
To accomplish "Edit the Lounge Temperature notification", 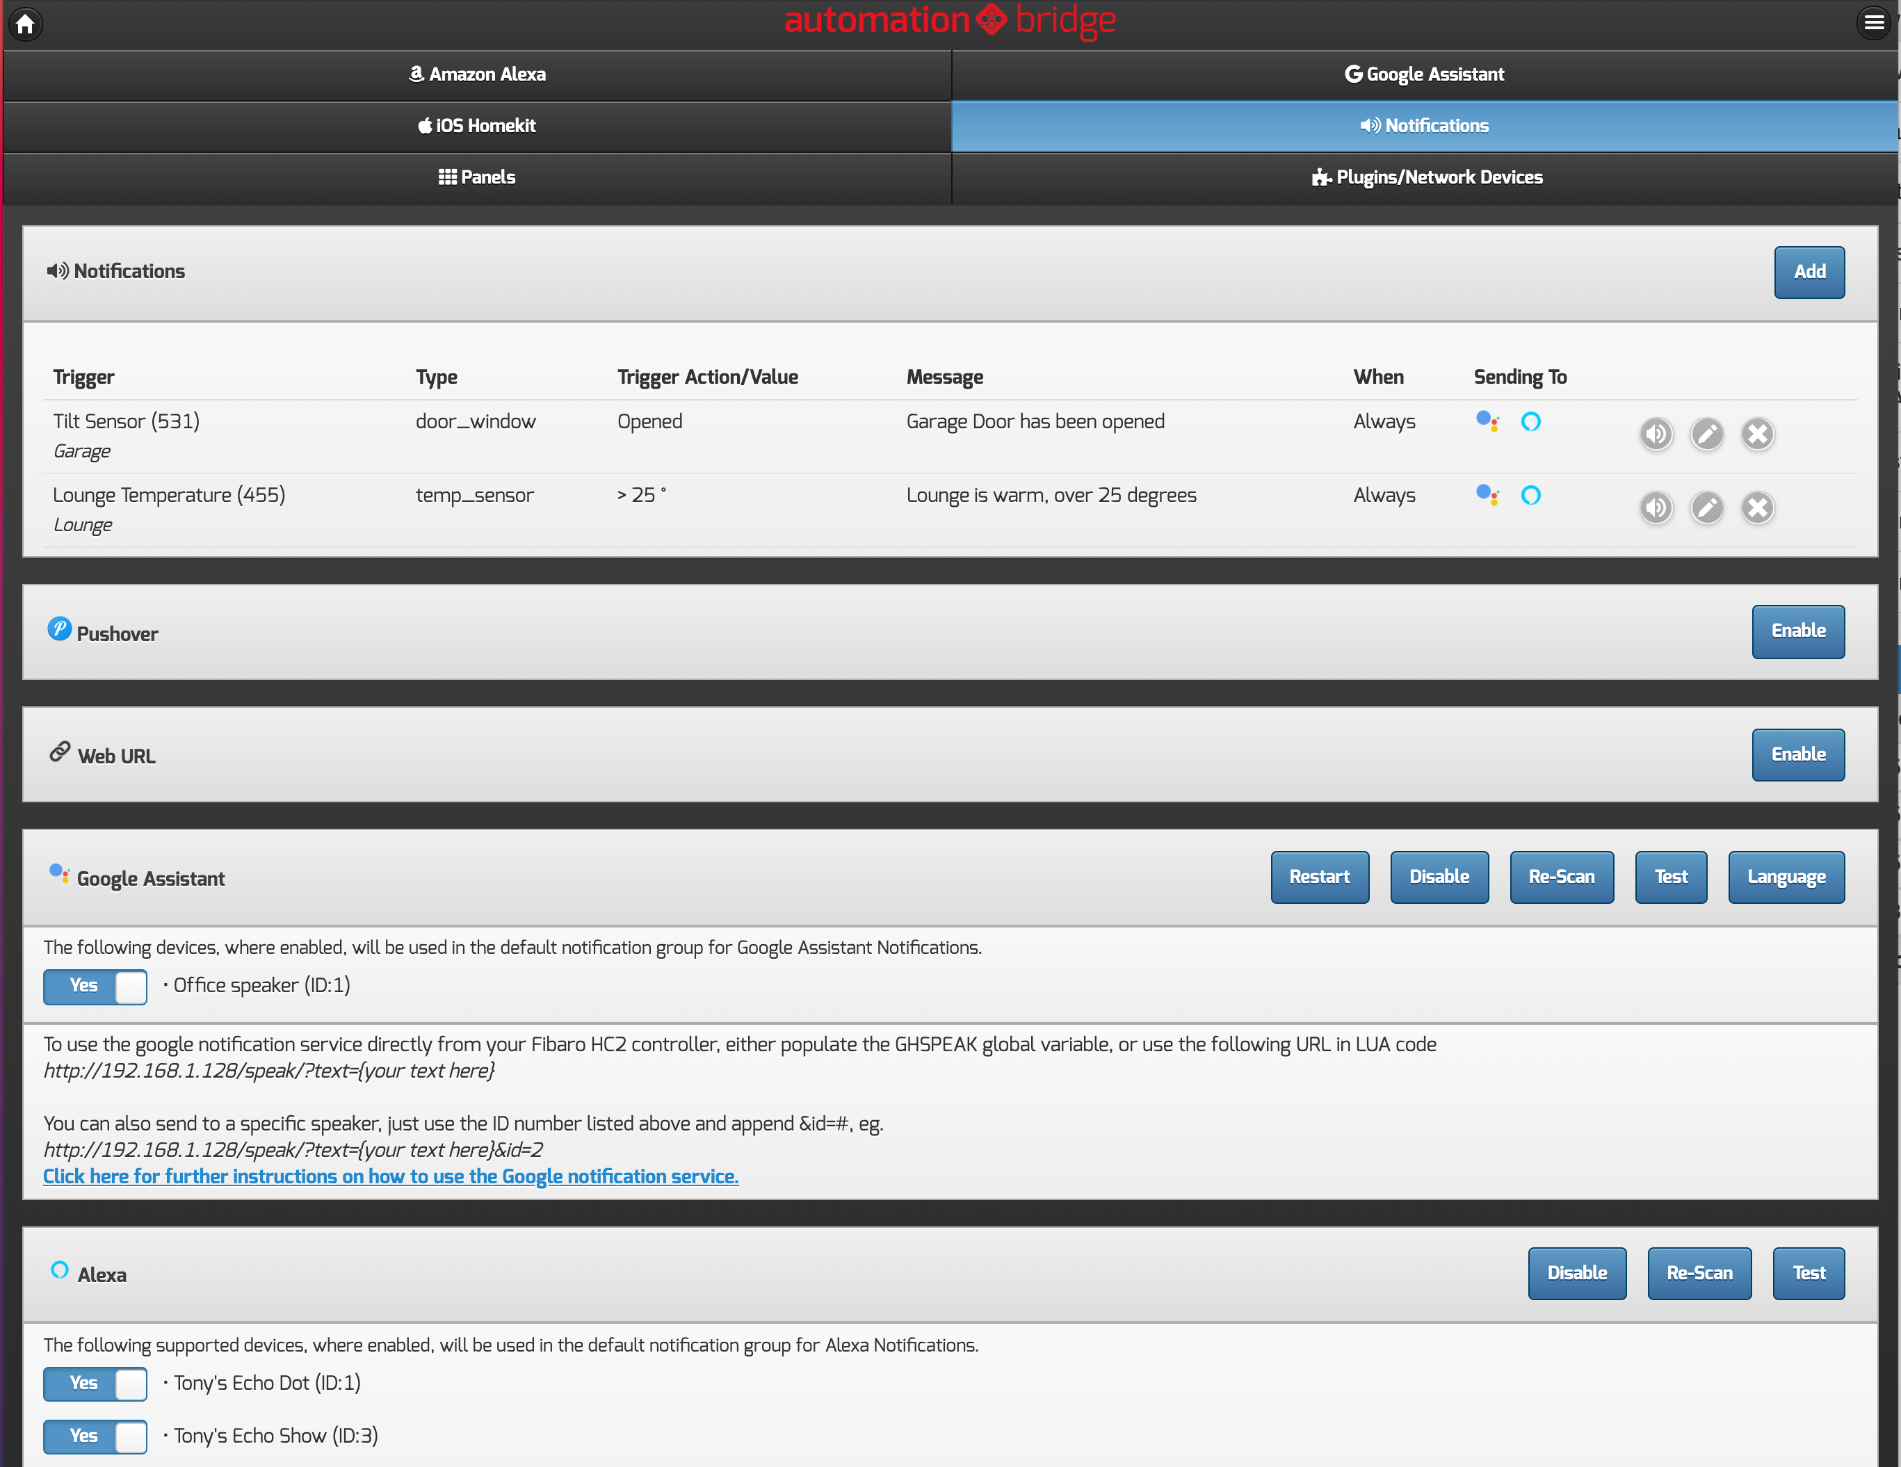I will (1706, 508).
